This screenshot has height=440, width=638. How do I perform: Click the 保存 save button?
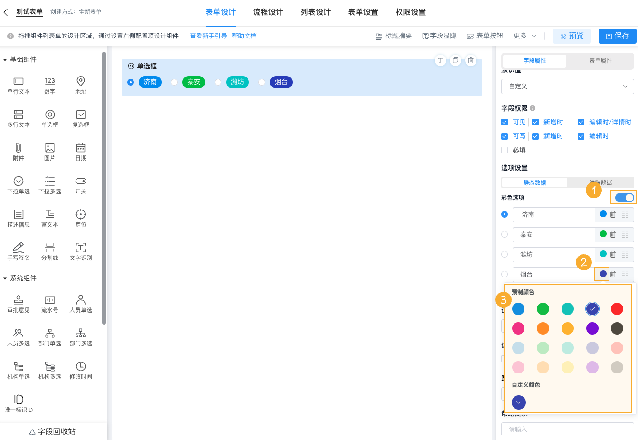point(617,36)
